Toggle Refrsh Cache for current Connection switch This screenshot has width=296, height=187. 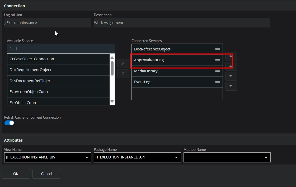coord(9,123)
